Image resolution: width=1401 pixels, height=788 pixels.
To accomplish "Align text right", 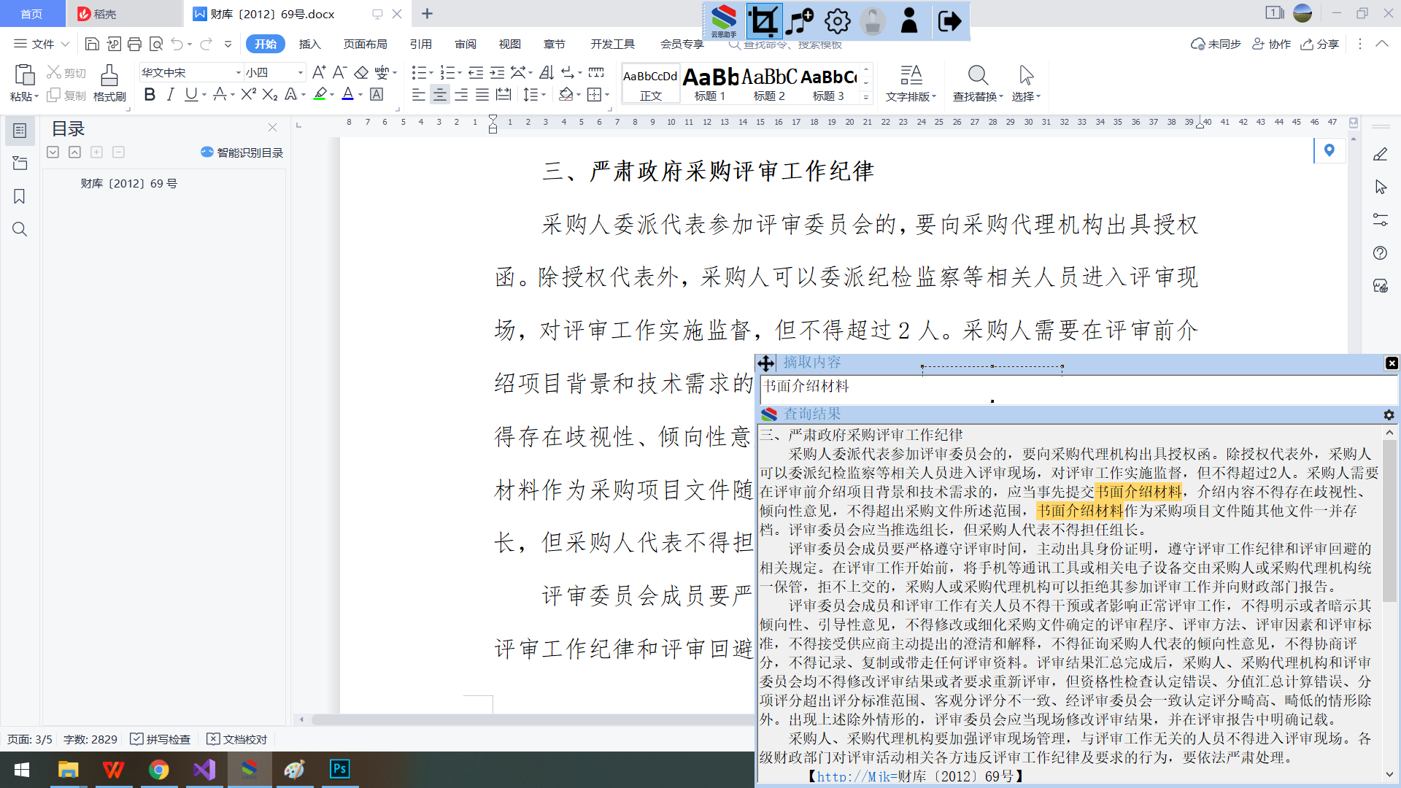I will 461,94.
